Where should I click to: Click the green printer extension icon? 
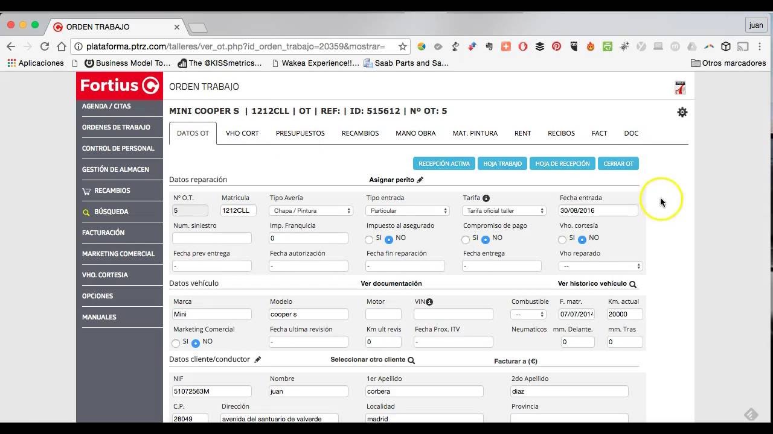[x=608, y=46]
